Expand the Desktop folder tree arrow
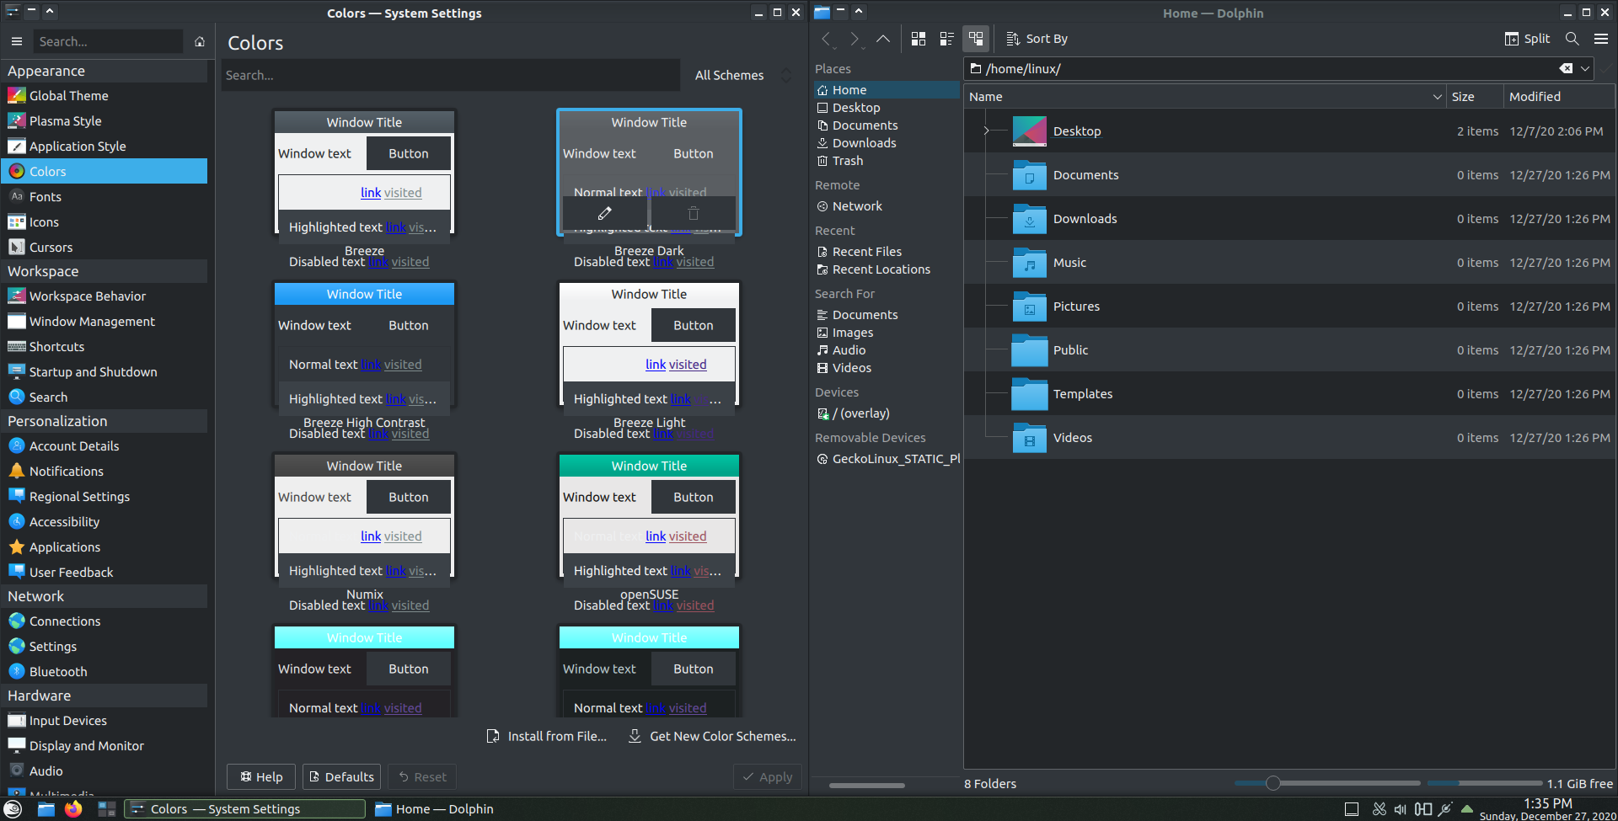The height and width of the screenshot is (821, 1618). [986, 131]
